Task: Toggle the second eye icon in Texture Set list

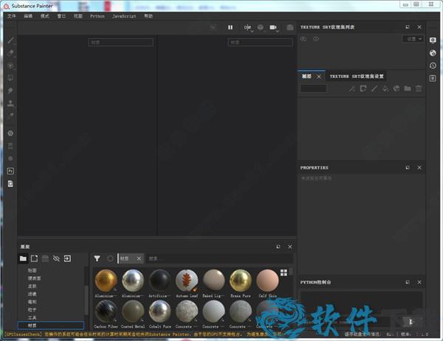Action: 316,38
